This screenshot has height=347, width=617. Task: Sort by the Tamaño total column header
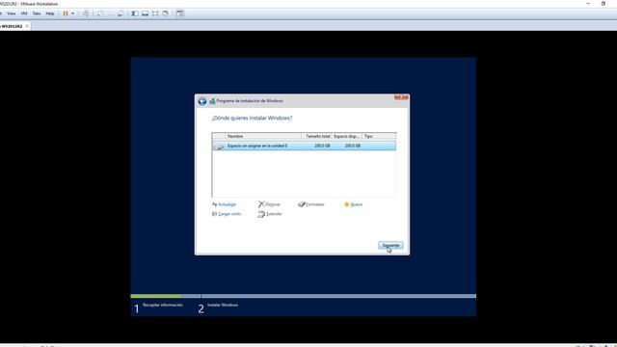tap(317, 136)
